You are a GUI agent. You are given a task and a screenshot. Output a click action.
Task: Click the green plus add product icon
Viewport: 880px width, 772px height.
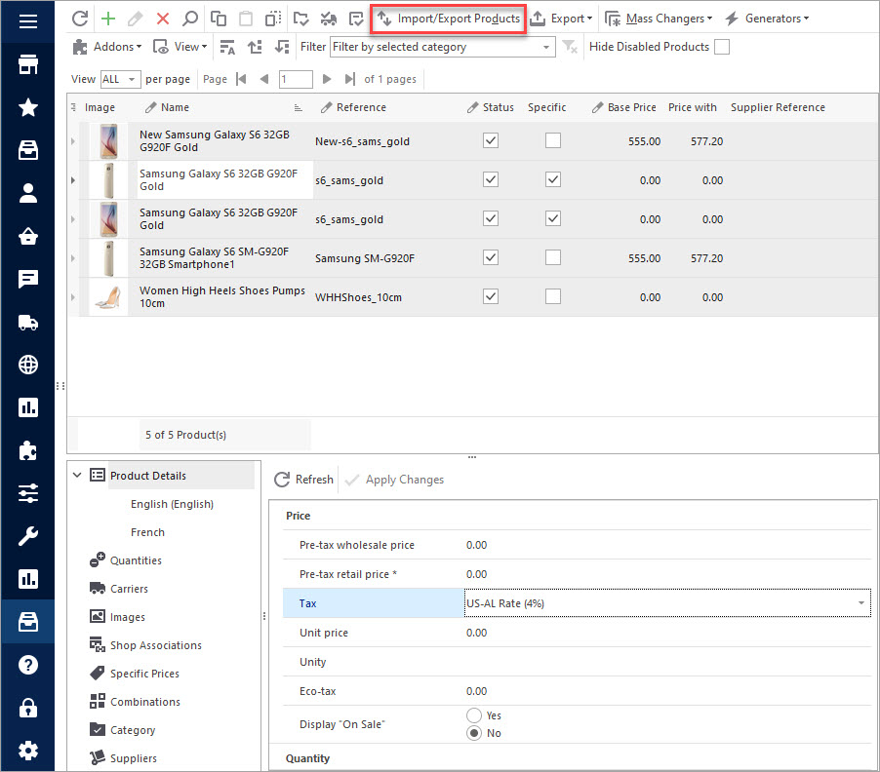(107, 19)
